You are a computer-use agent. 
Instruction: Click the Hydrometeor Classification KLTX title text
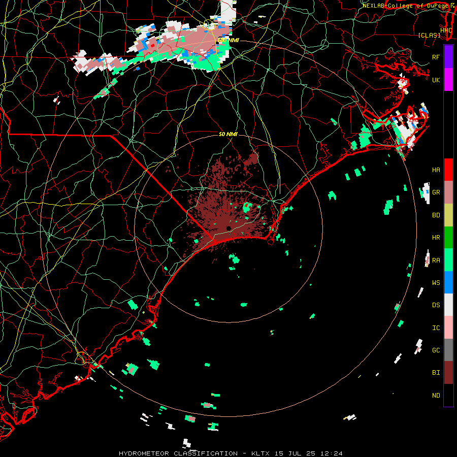tap(231, 453)
